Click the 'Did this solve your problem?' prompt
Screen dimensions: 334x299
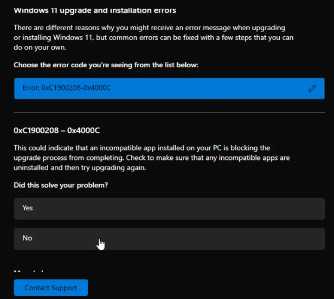tap(61, 186)
